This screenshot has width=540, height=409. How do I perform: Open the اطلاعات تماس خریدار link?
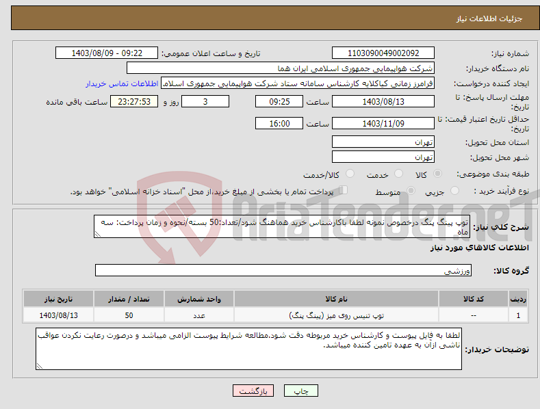tap(122, 83)
